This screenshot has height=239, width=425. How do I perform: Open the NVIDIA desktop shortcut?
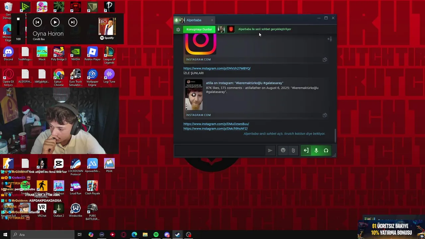[x=76, y=54]
